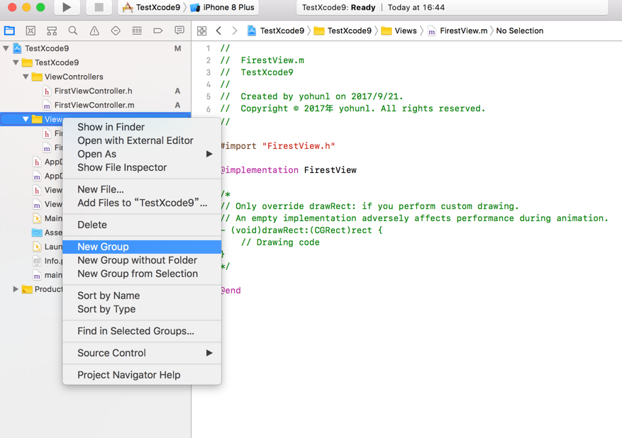
Task: Click line number 5 in gutter
Action: (x=209, y=96)
